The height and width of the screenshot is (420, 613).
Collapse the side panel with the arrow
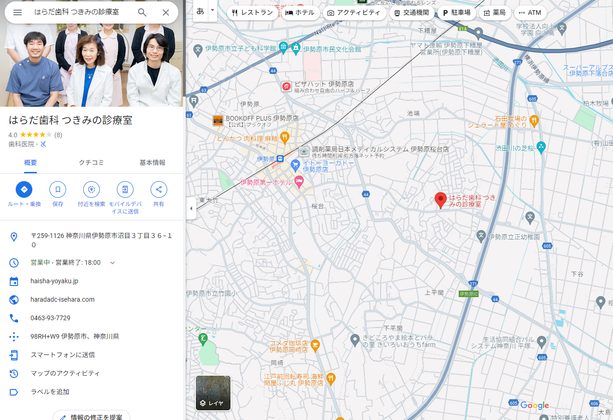click(191, 208)
